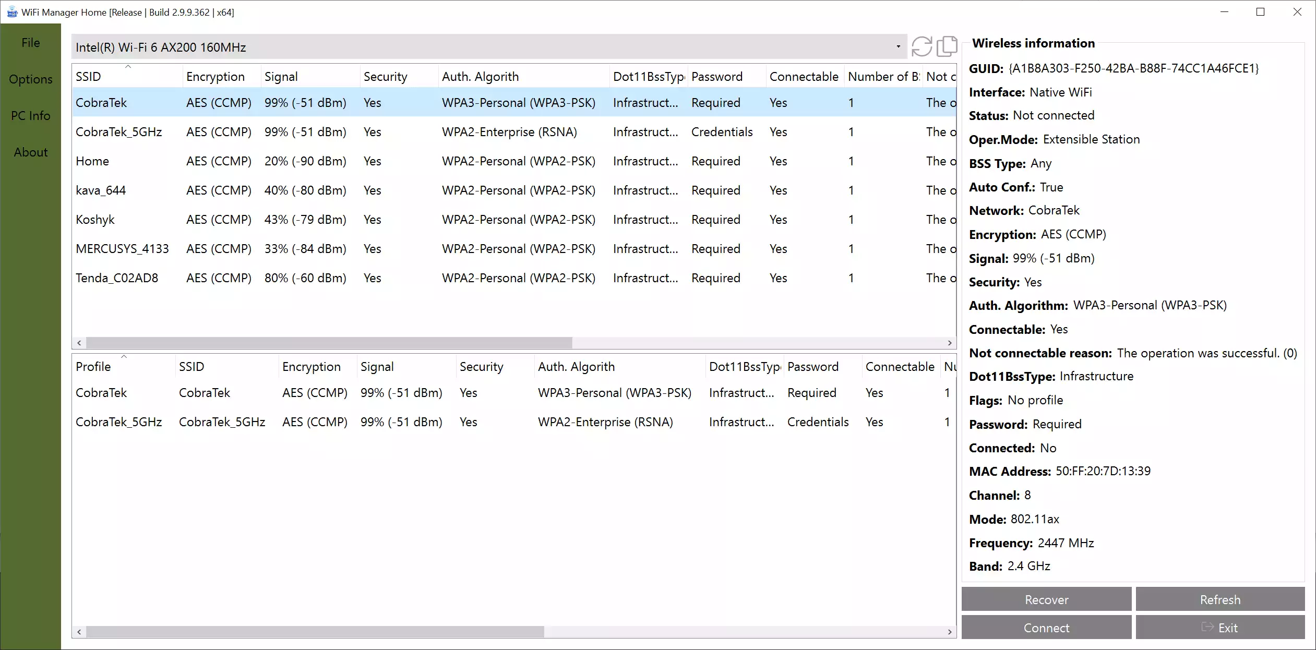Click the Oper.Mode Extensible Station value
This screenshot has width=1316, height=650.
point(1091,139)
